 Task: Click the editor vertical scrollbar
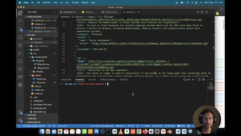[x=214, y=48]
